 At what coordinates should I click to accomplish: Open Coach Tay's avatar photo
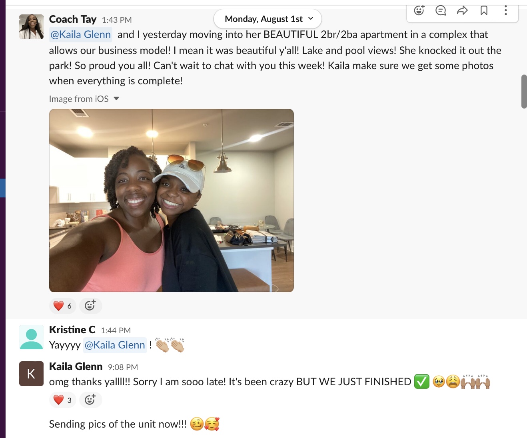pyautogui.click(x=31, y=26)
